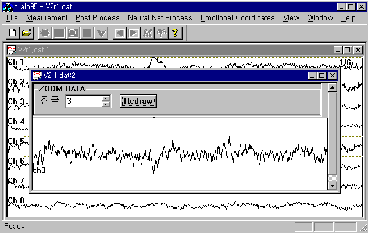Open the Emotional Coordinates menu
Screen dimensions: 368x233
(238, 18)
